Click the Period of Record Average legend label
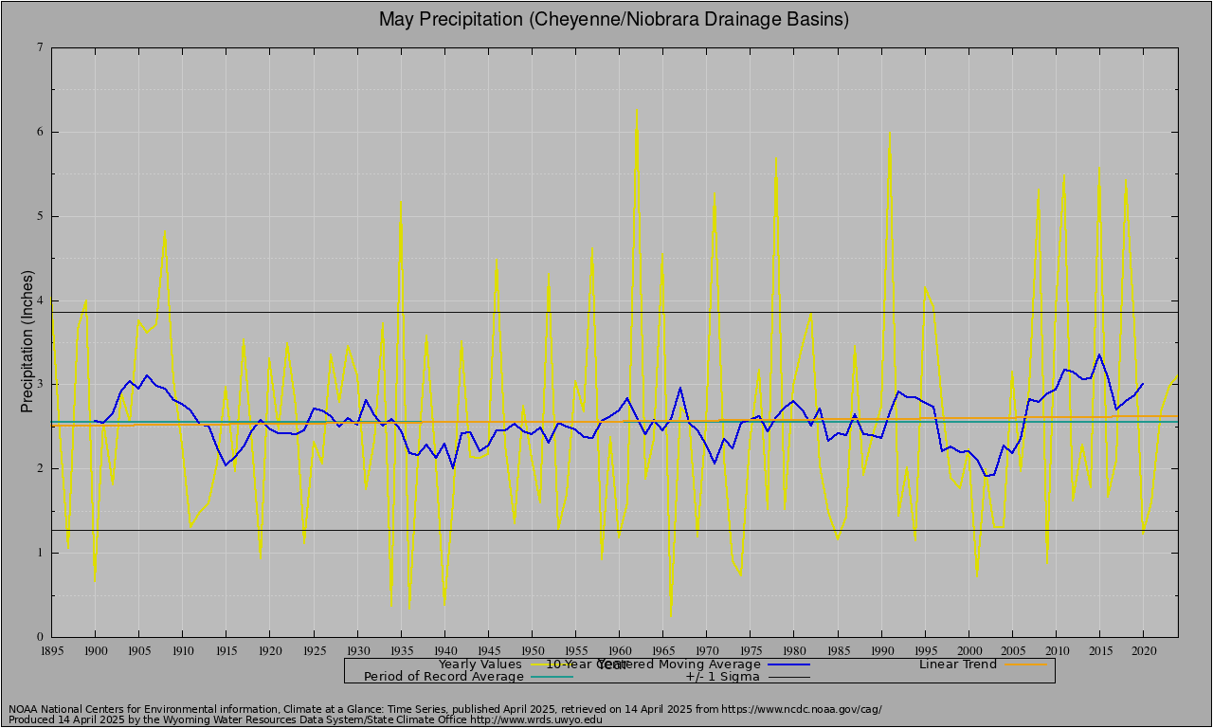 pyautogui.click(x=444, y=677)
